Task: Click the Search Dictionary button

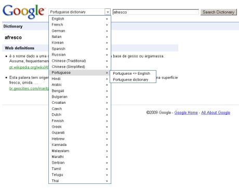Action: [219, 12]
